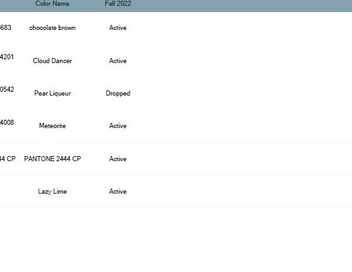Click the code cell ending in 44 CP
352x272 pixels.
(8, 159)
